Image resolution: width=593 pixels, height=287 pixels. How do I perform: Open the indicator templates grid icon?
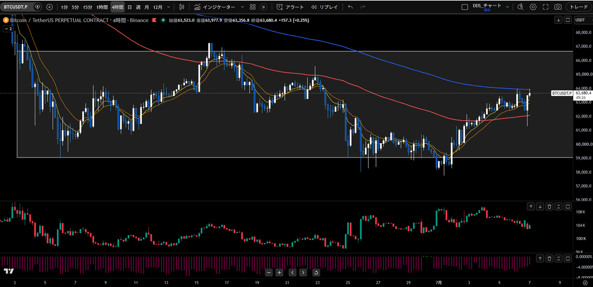click(x=253, y=7)
